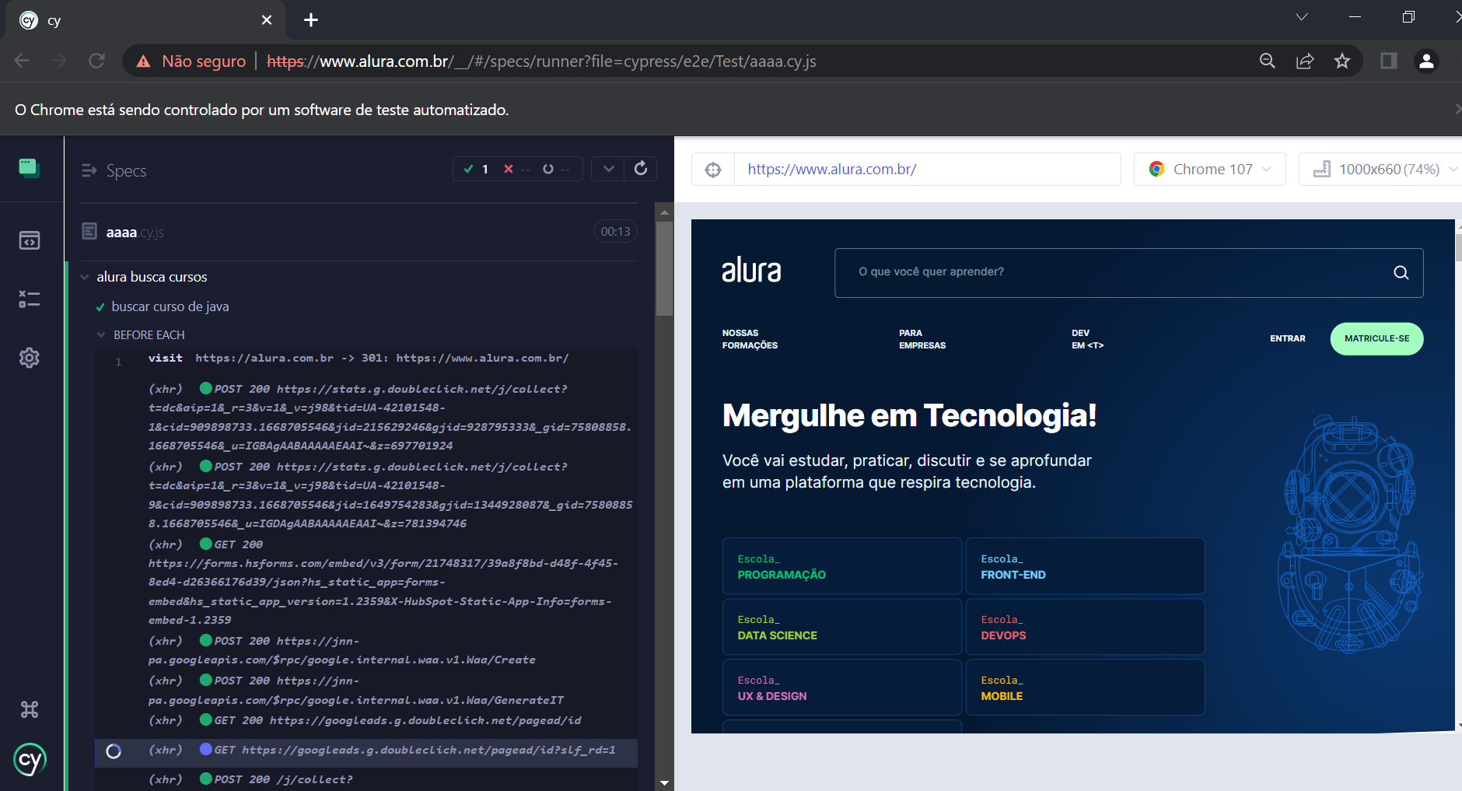This screenshot has width=1462, height=791.
Task: Select the buscar curso de java test
Action: 170,306
